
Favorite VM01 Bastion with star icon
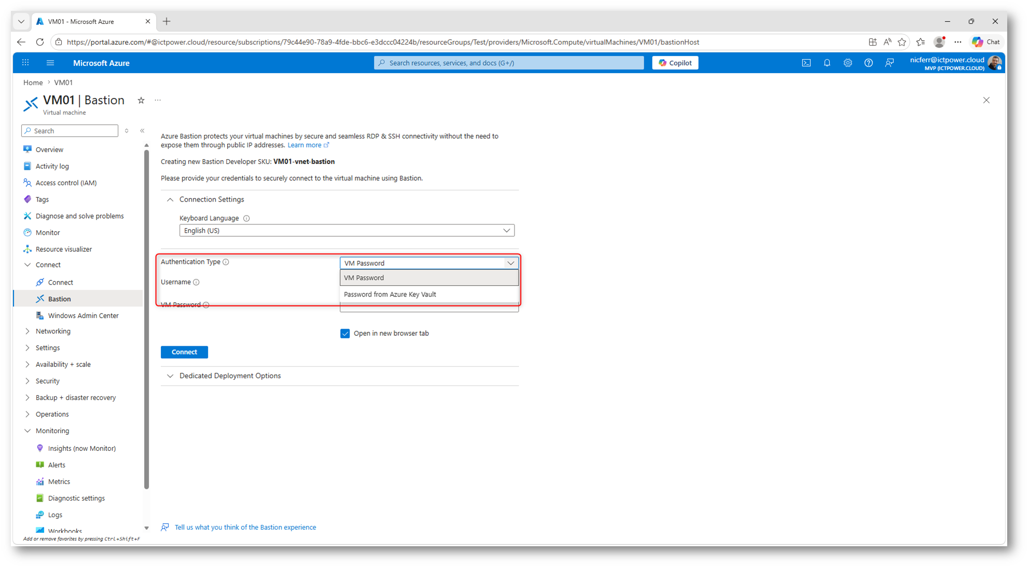[141, 101]
